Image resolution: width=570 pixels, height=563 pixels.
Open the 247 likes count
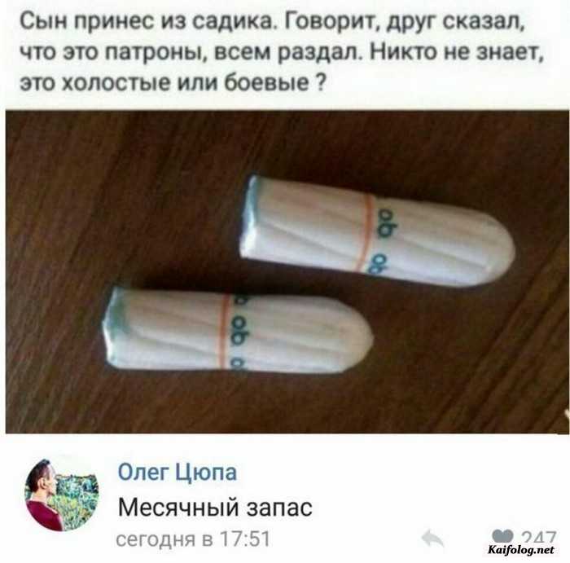[x=538, y=537]
